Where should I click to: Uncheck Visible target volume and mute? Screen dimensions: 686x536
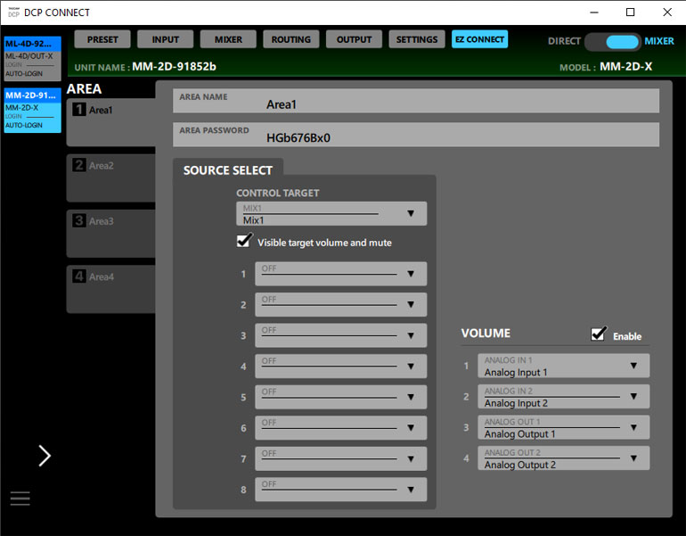tap(243, 242)
